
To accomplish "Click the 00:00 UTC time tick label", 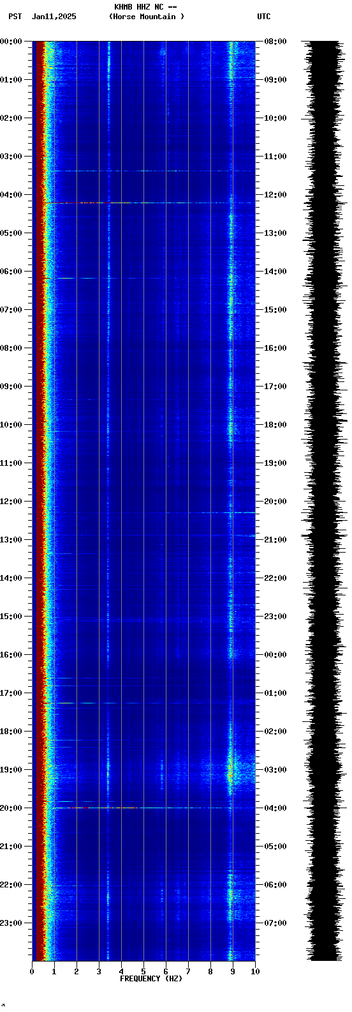I will click(x=275, y=655).
